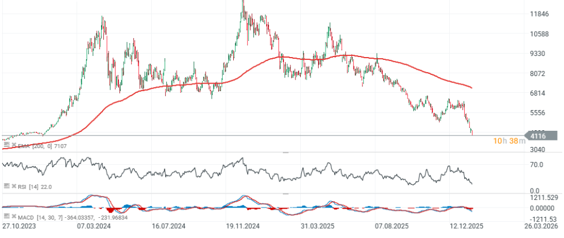This screenshot has height=238, width=564.
Task: Click date label 07.03.2024
Action: tap(95, 227)
